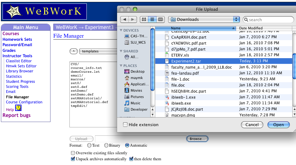Open Course Configuration link

coord(24,102)
